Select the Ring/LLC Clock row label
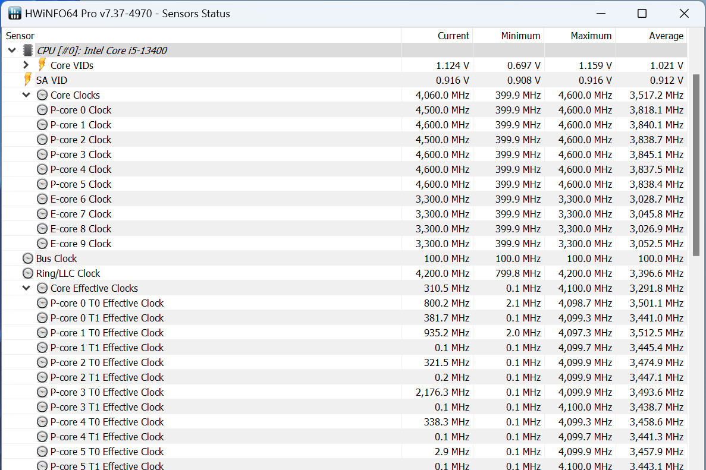 tap(68, 273)
